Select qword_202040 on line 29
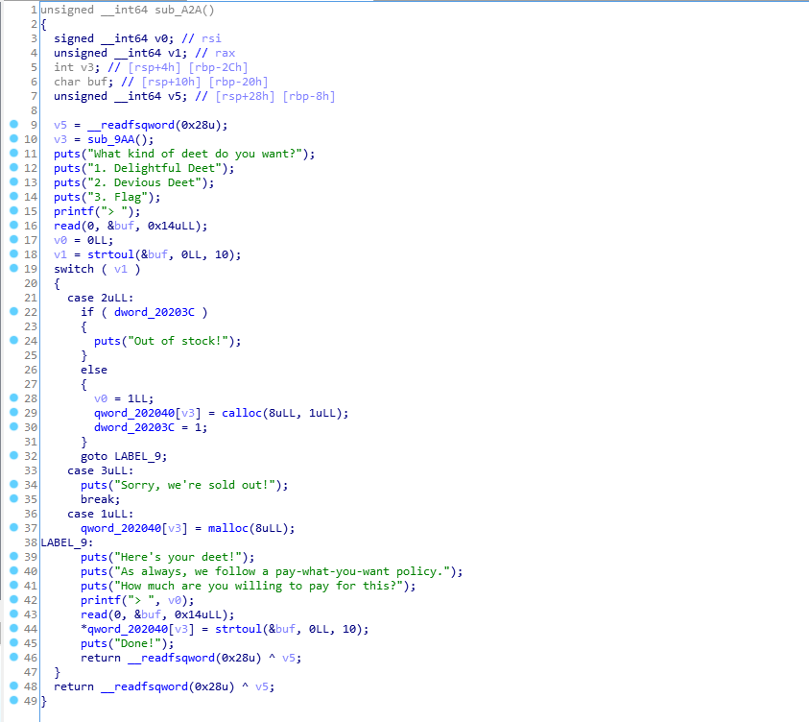Viewport: 809px width, 722px height. [x=134, y=413]
